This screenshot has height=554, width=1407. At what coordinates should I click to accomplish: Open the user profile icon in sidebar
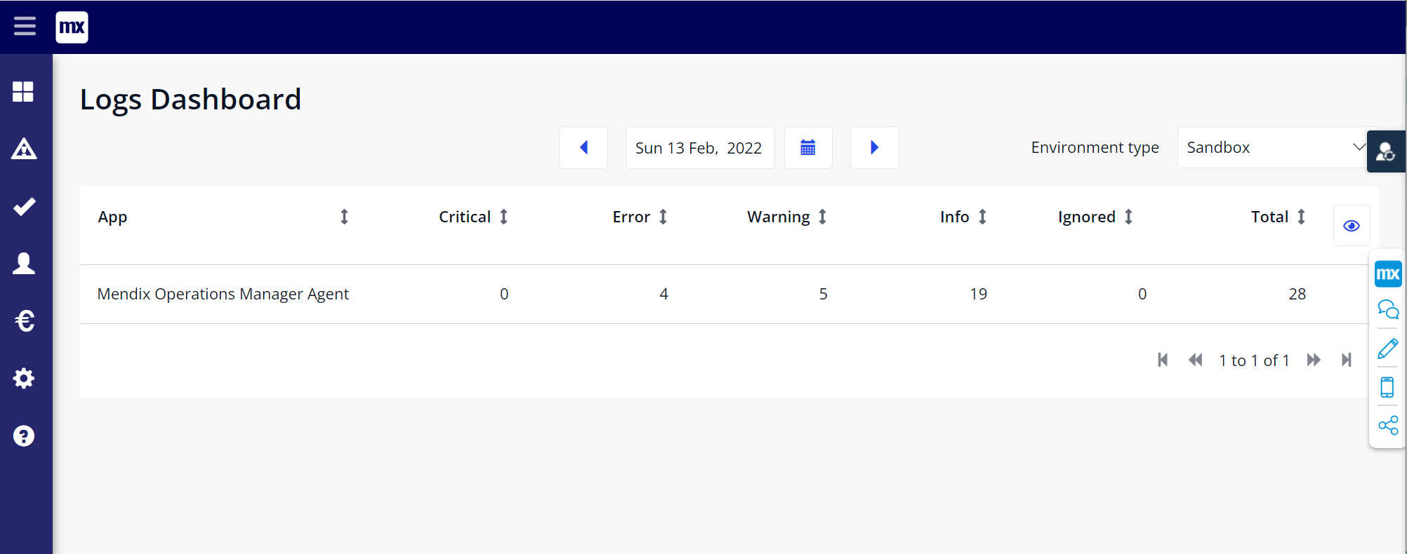tap(24, 264)
